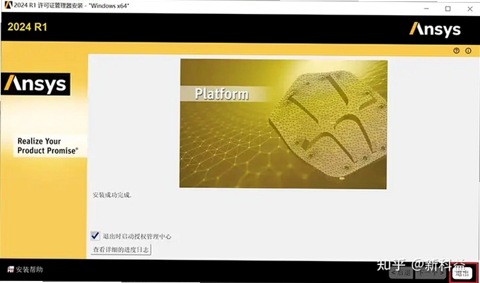Click the 安装成功完成 status text
480x283 pixels.
(x=112, y=195)
